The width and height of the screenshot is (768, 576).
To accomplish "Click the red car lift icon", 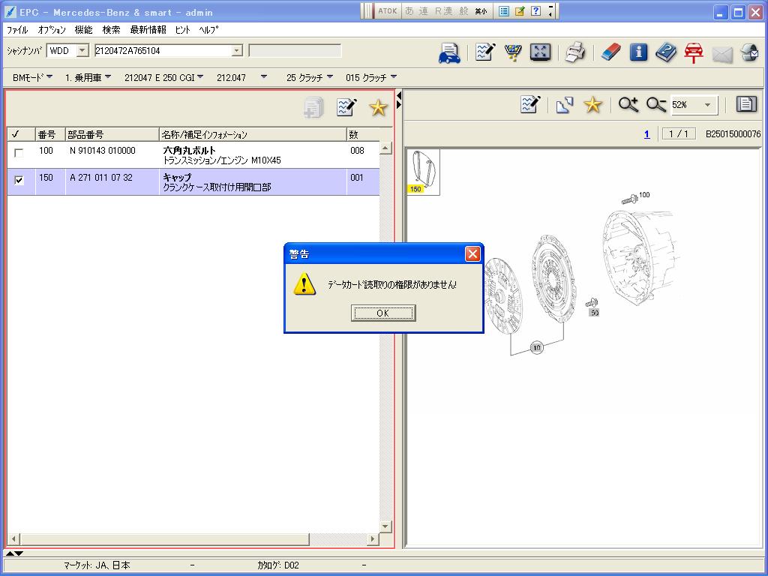I will coord(694,52).
